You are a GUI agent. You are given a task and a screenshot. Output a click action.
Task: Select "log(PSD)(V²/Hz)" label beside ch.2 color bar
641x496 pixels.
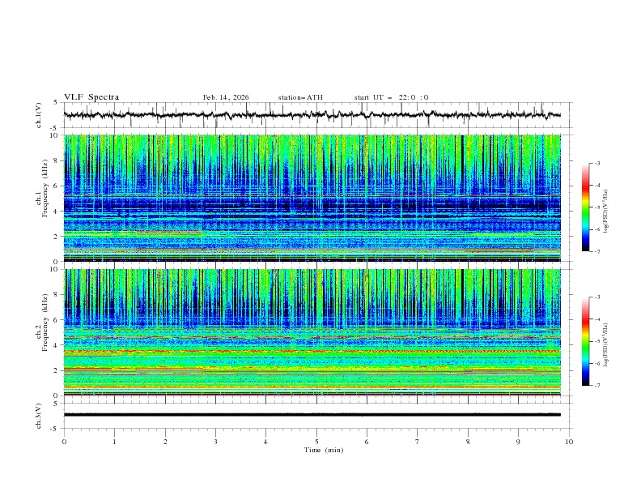[x=605, y=344]
